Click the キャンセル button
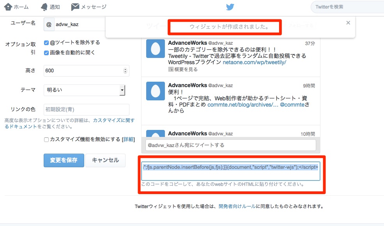Screen dimensions: 384x226 click(105, 160)
